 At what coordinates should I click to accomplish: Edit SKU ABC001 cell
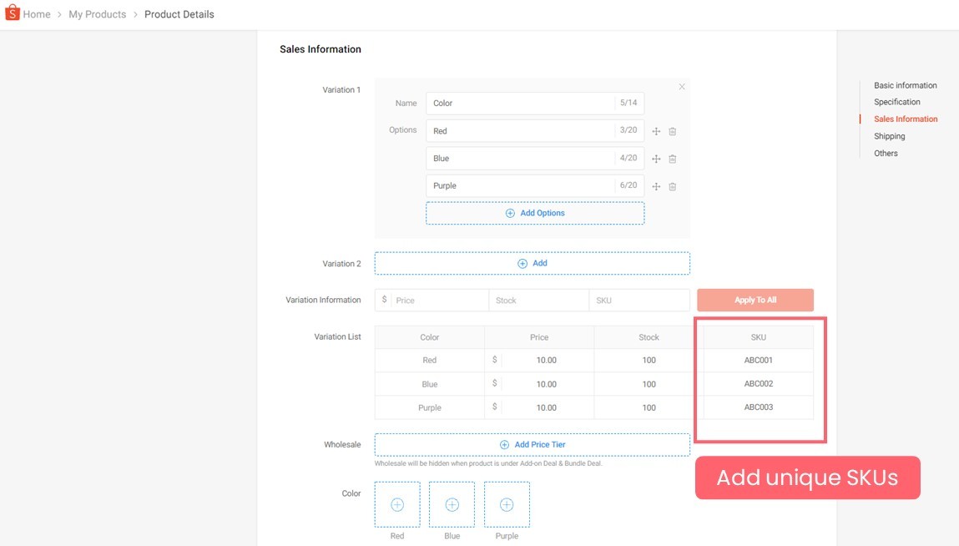point(759,360)
